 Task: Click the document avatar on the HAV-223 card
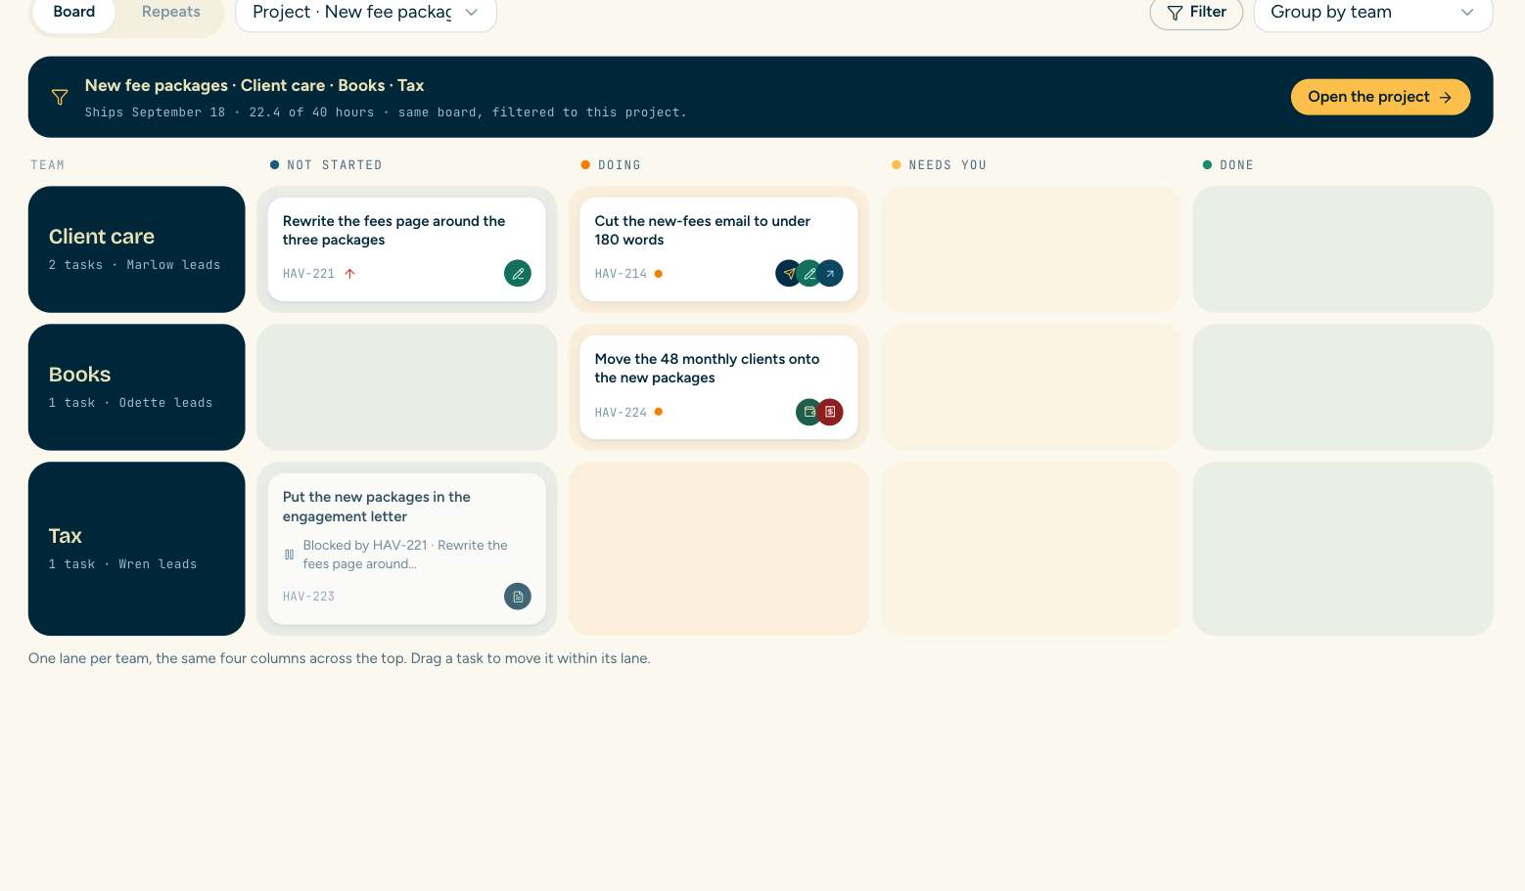518,596
